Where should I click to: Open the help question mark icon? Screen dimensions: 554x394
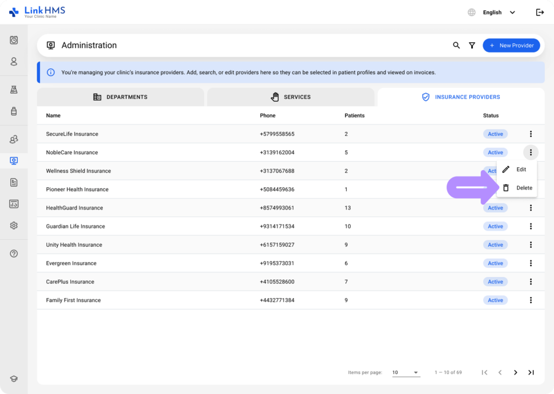click(x=14, y=254)
